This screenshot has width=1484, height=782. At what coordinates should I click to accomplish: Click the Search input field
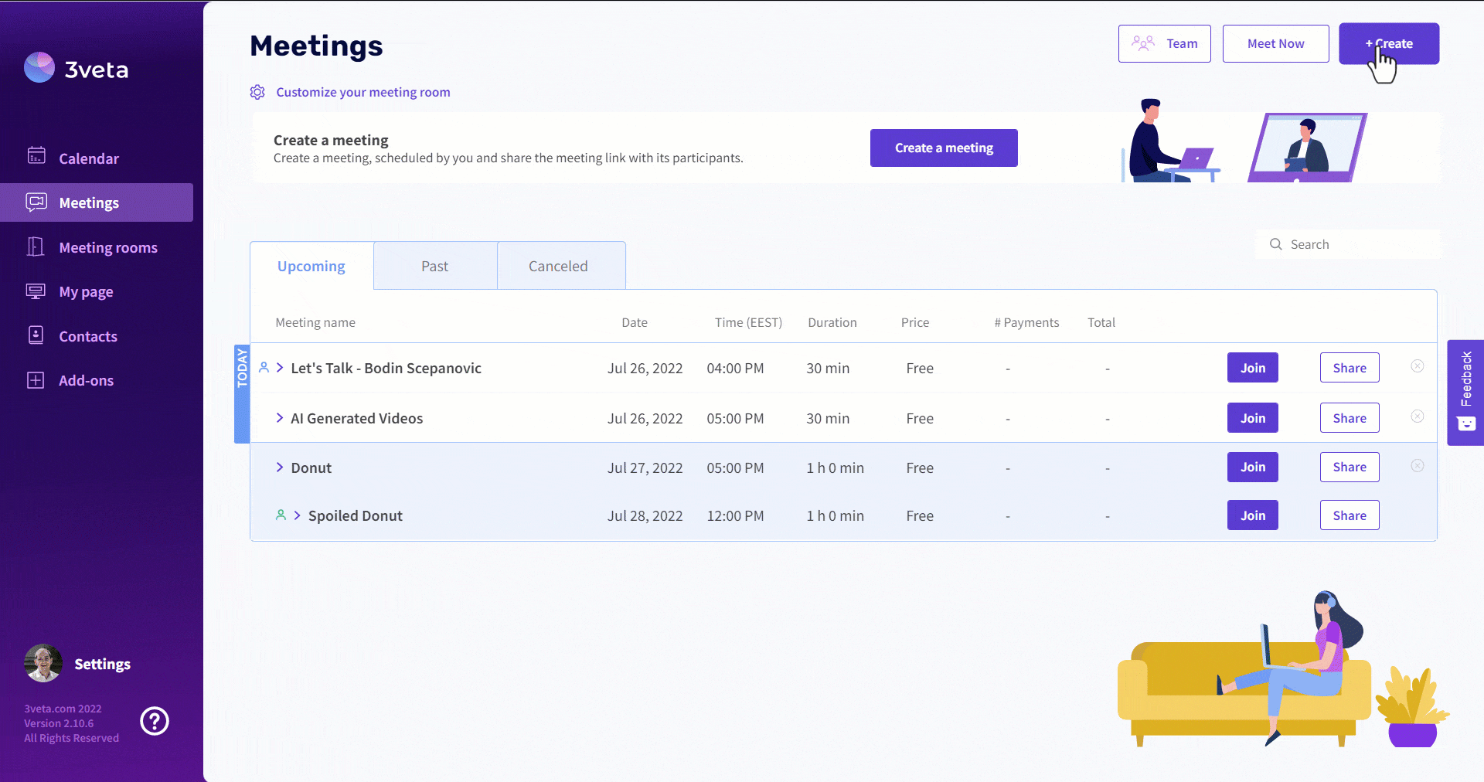point(1348,244)
